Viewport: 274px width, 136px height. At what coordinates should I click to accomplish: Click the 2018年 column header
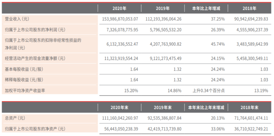(250, 8)
